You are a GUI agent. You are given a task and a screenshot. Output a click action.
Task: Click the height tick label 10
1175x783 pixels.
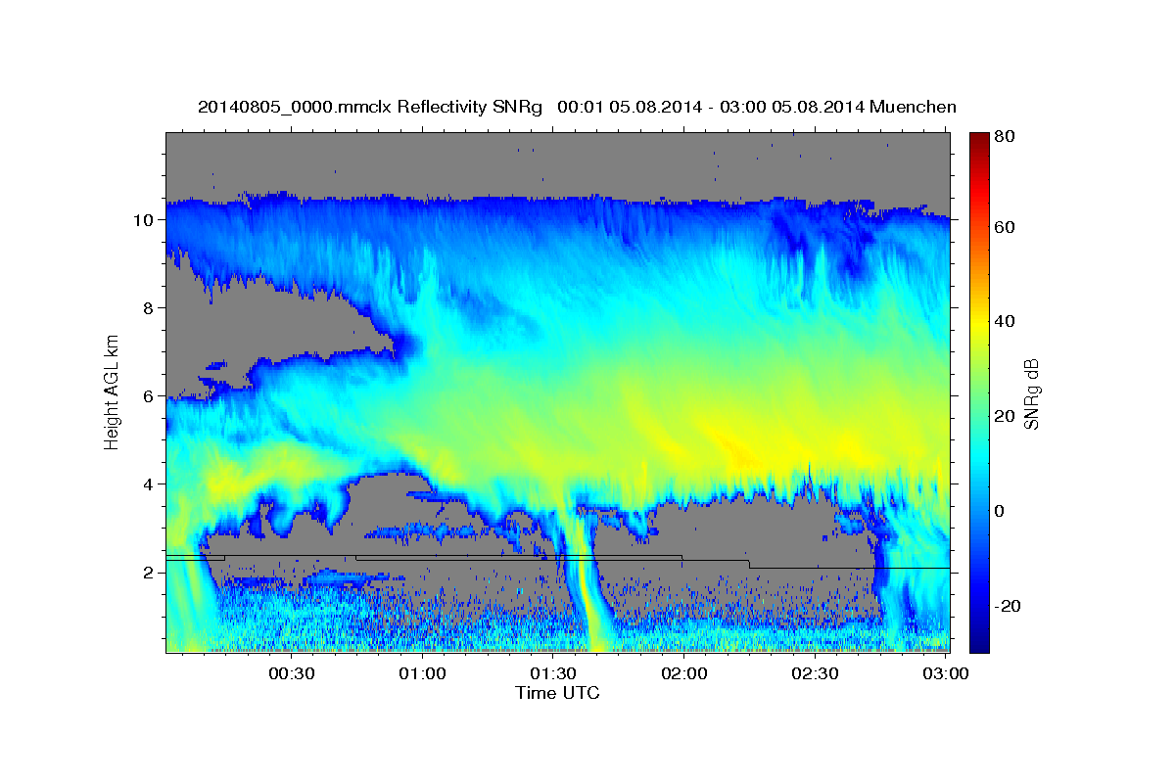[143, 220]
